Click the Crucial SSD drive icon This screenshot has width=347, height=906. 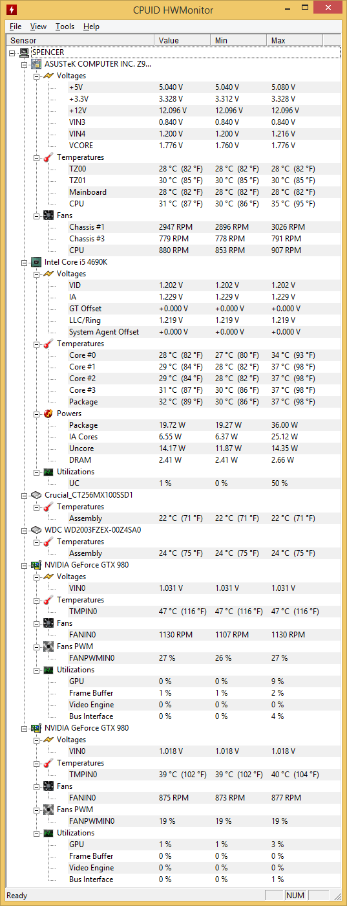tap(37, 495)
